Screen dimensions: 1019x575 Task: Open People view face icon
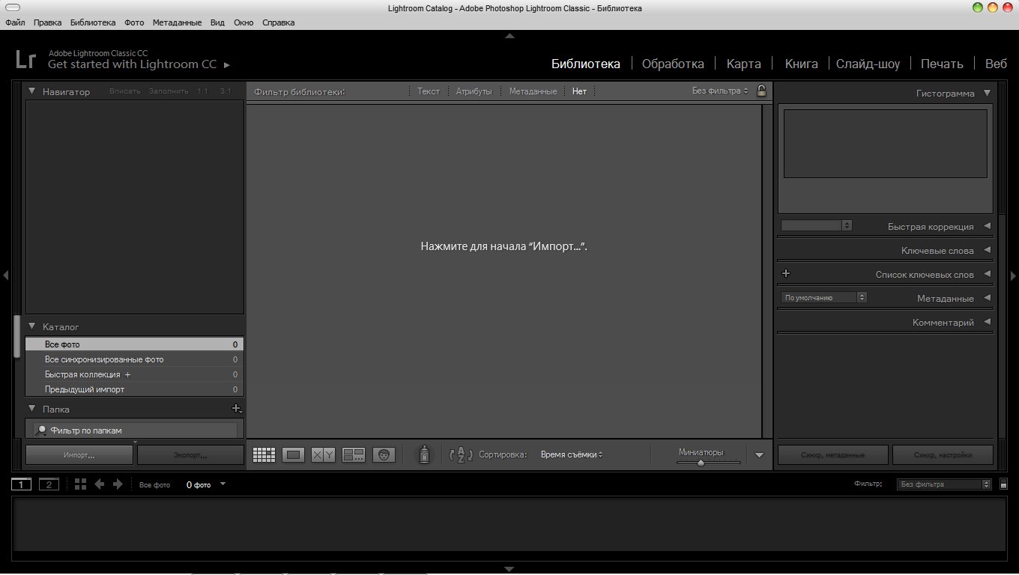(x=384, y=454)
